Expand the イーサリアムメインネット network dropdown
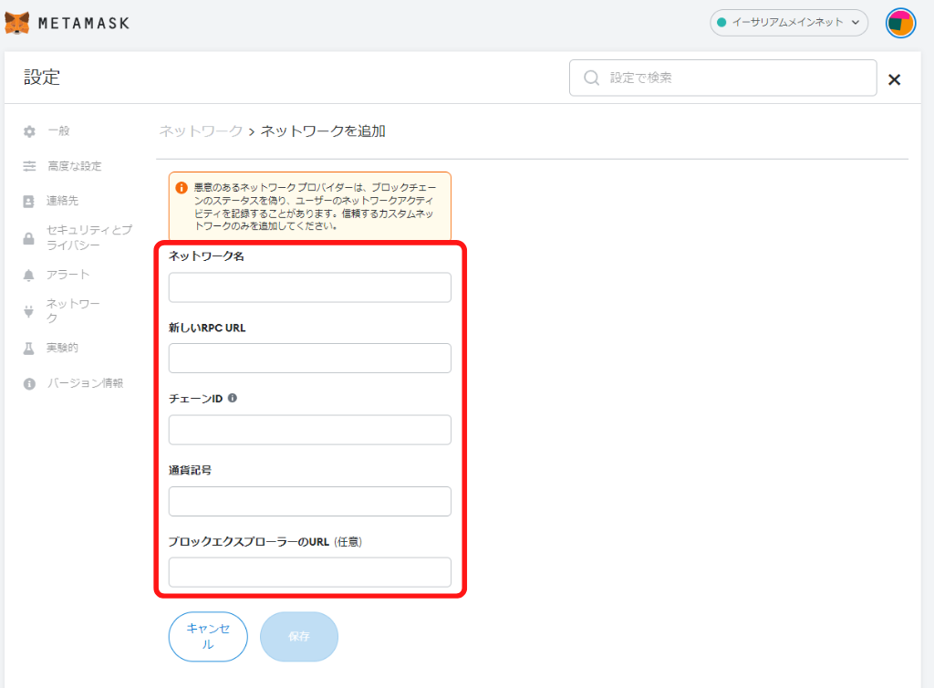The height and width of the screenshot is (688, 934). 789,23
